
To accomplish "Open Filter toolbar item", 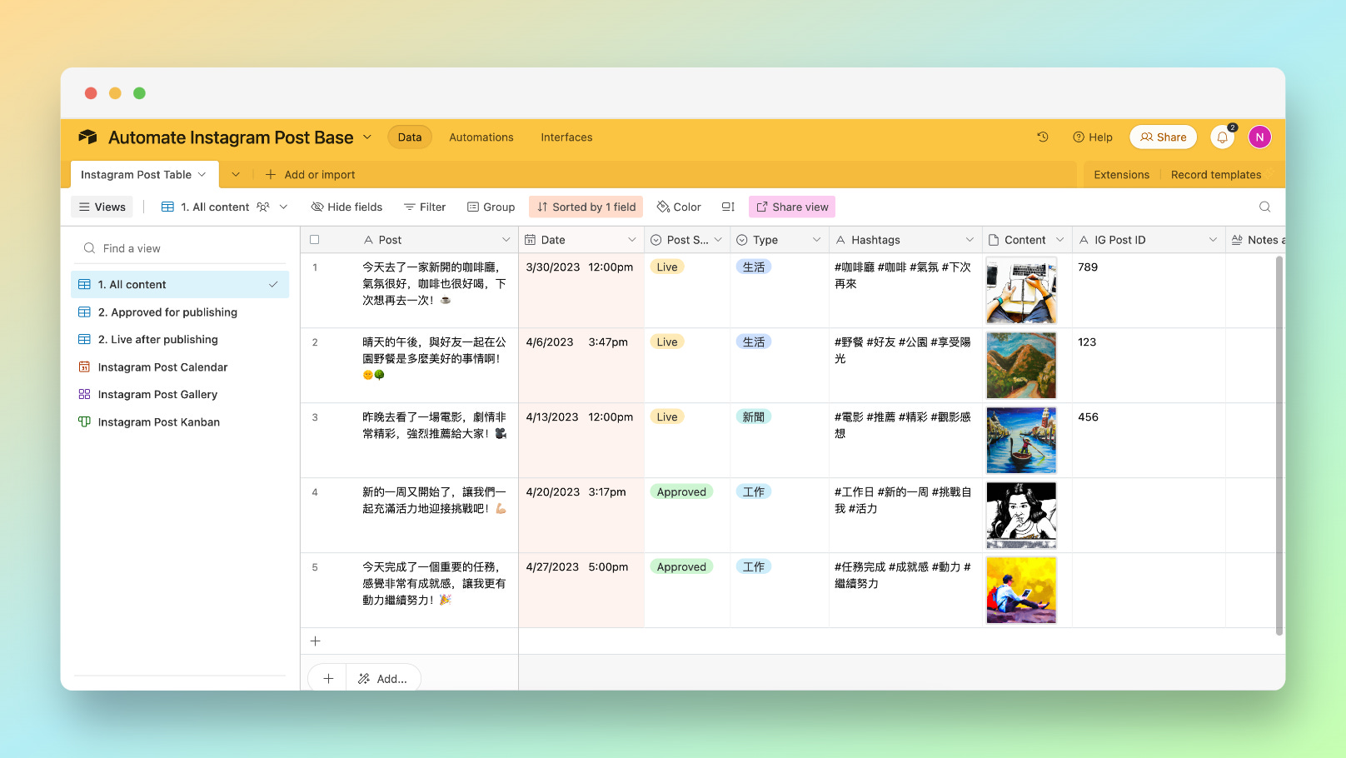I will [425, 207].
